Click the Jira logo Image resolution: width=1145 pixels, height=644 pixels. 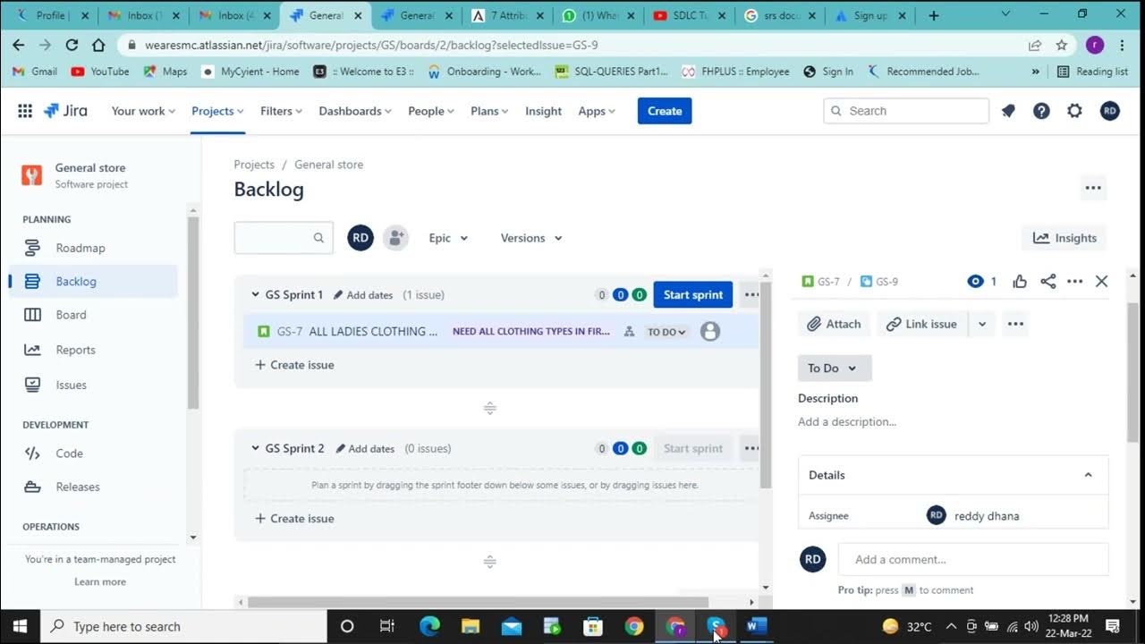tap(65, 111)
